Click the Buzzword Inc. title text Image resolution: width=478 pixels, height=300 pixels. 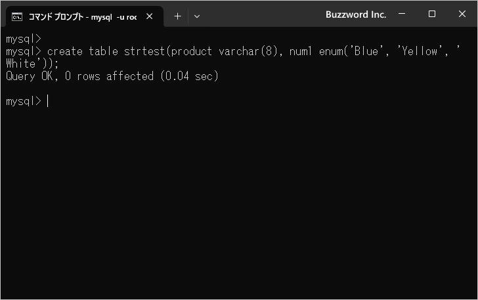pyautogui.click(x=356, y=14)
